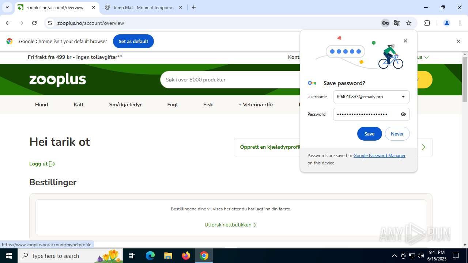
Task: Click Never in the password dialog
Action: 397,134
